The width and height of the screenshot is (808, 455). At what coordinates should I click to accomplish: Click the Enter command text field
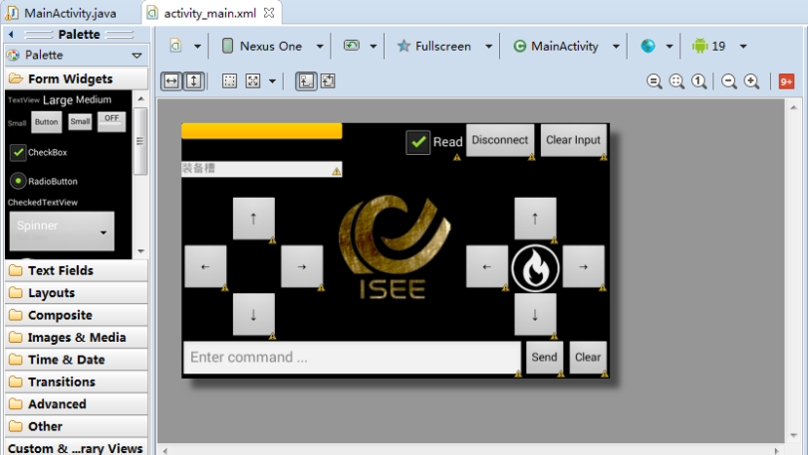tap(351, 358)
